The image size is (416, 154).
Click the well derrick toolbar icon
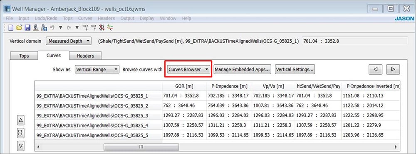[35, 27]
